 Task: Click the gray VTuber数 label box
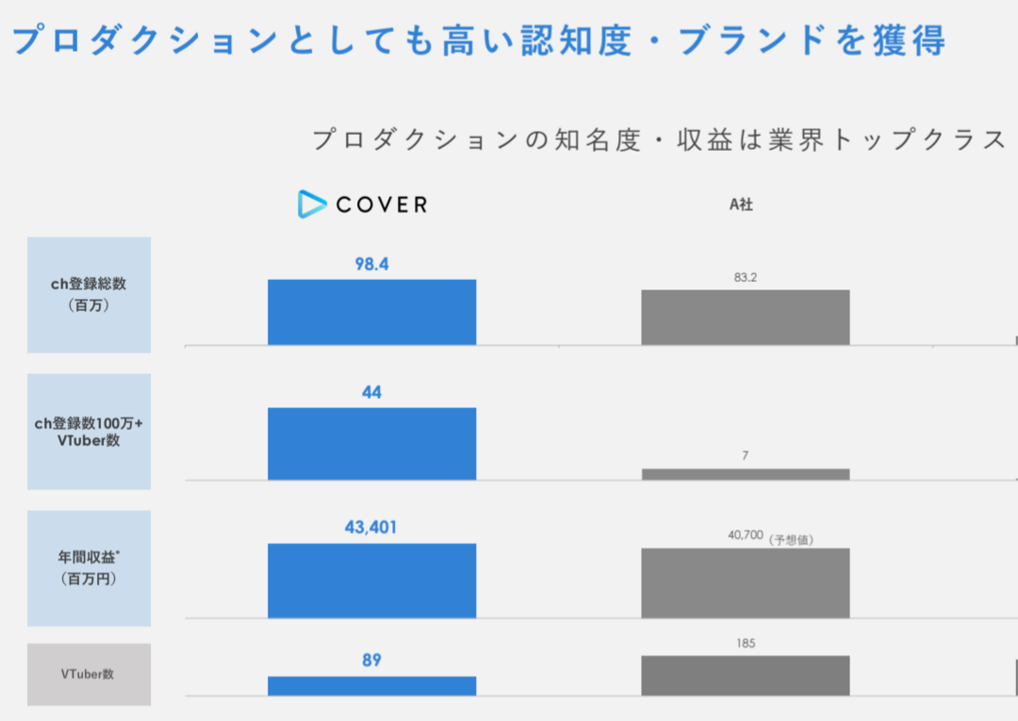[x=89, y=674]
